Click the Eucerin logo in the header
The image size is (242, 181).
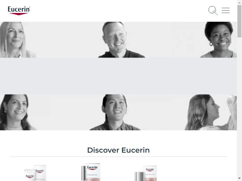19,11
